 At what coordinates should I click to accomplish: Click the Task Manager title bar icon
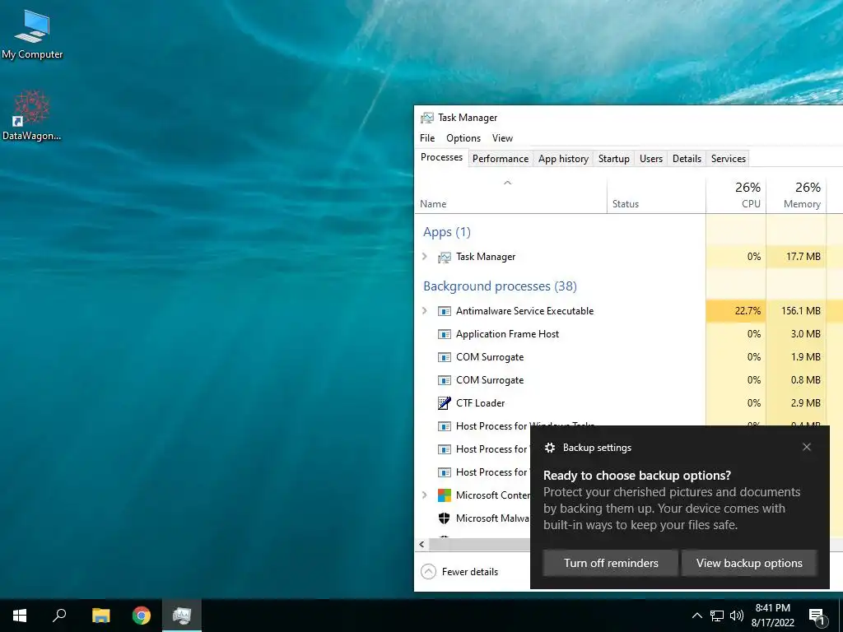[x=427, y=118]
